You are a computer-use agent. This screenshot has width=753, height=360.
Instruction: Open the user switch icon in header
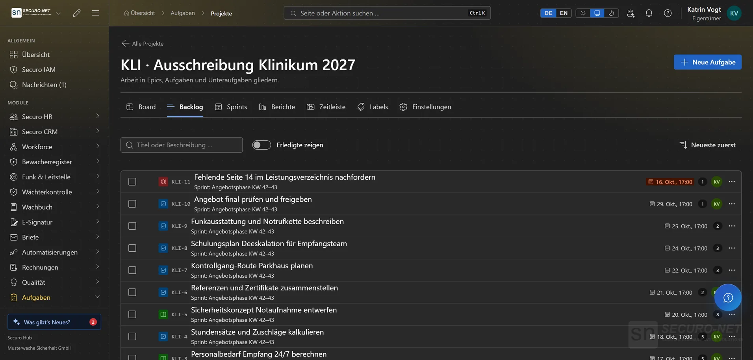[631, 13]
